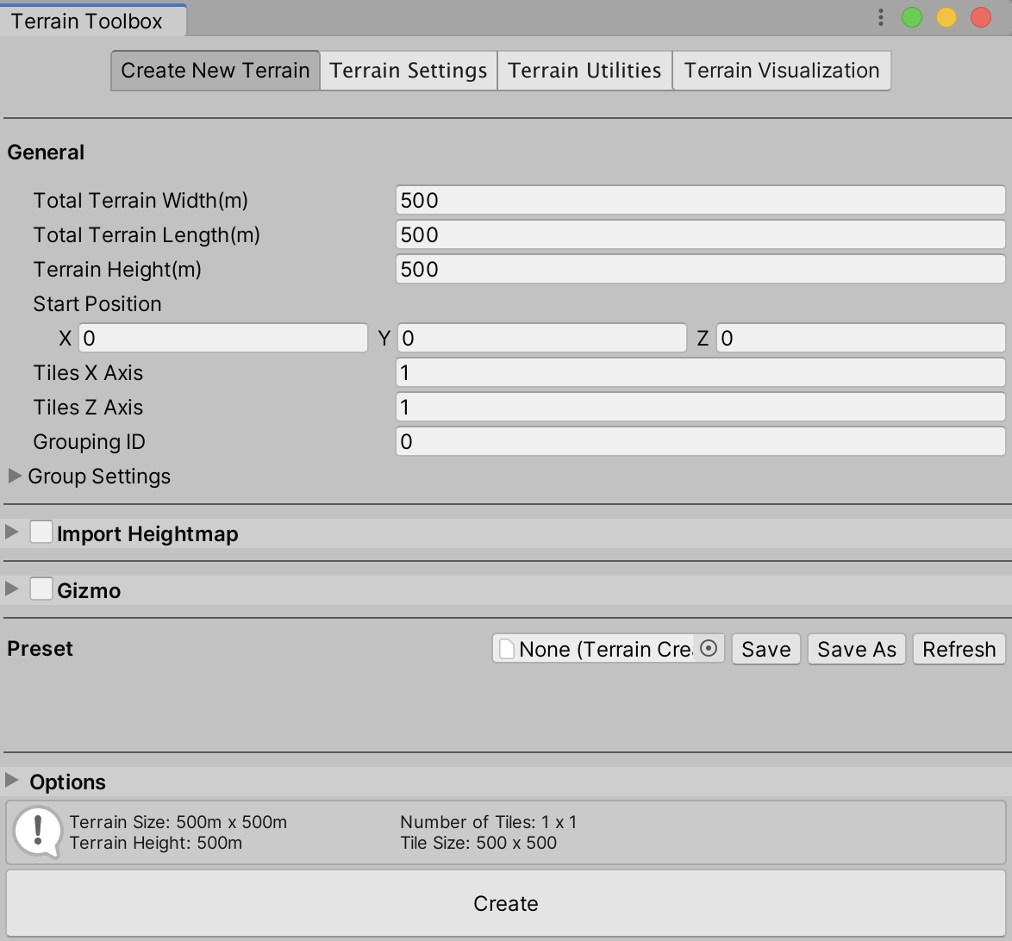Click the green maximize window button
The image size is (1012, 941).
click(x=912, y=17)
